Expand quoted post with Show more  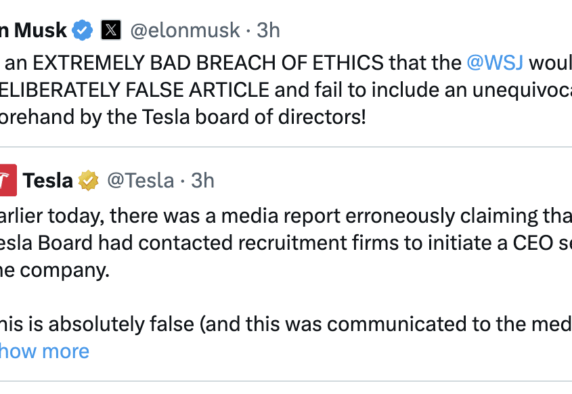[44, 351]
